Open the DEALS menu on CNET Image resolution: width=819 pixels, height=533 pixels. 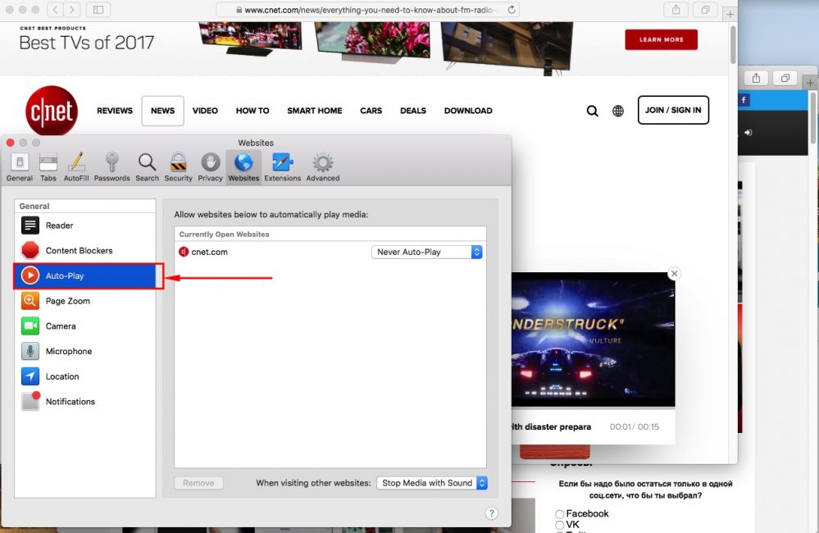coord(413,111)
